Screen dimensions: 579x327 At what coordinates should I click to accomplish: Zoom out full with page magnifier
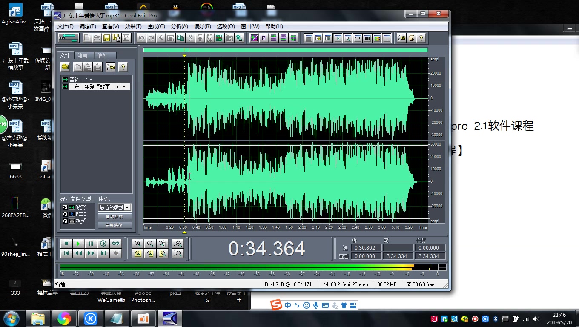coord(162,244)
